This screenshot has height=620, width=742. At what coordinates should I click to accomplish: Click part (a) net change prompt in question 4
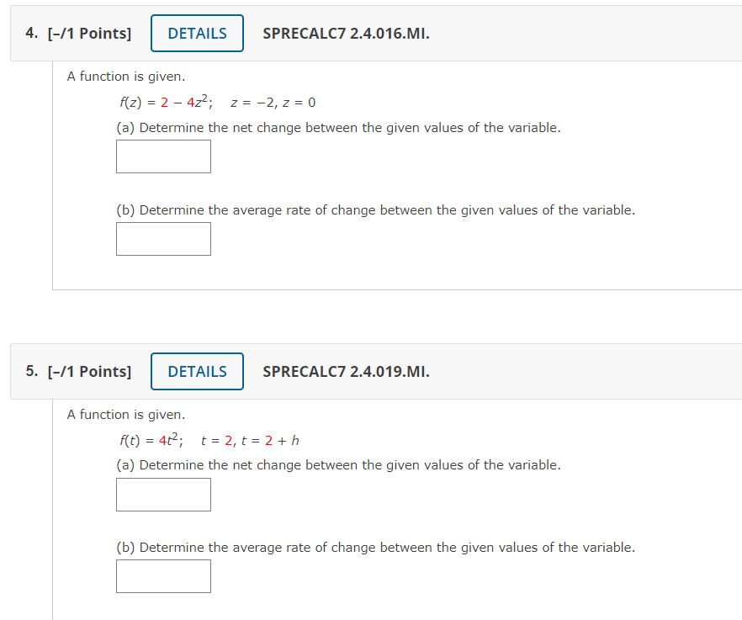point(338,128)
